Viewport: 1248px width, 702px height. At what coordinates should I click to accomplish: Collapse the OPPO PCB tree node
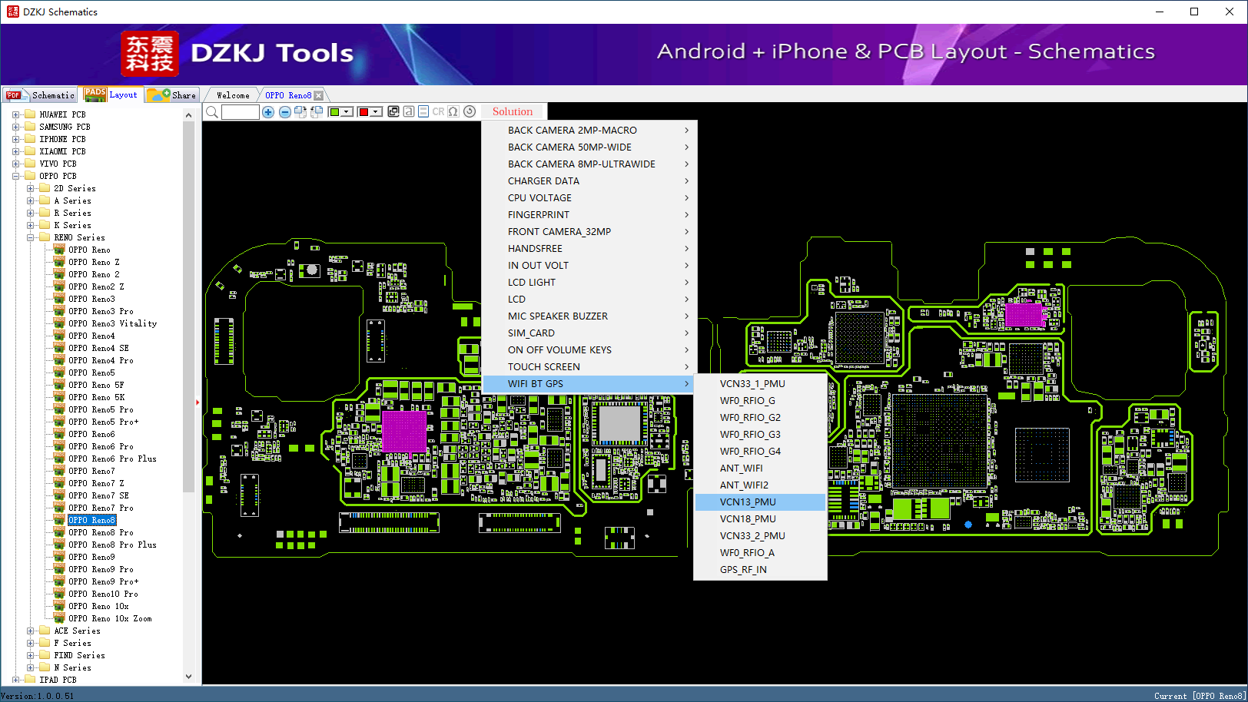15,176
